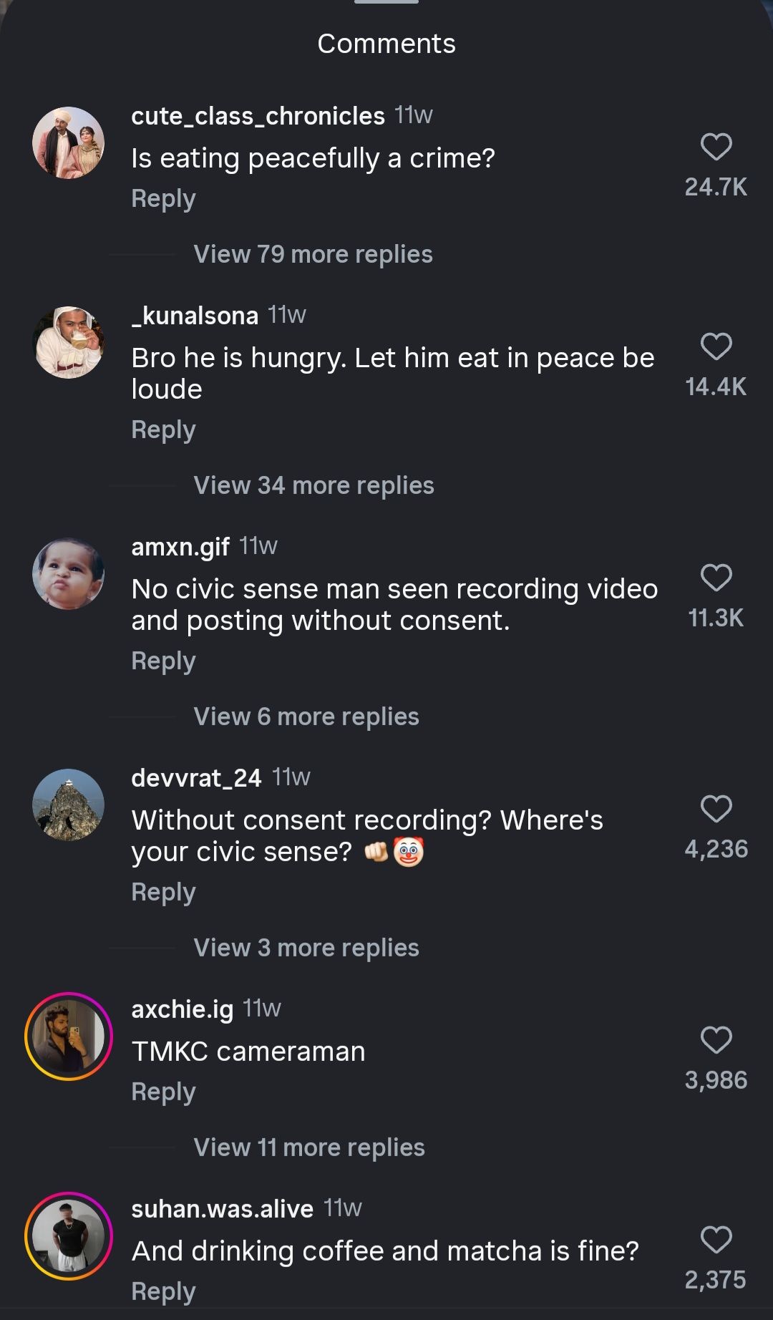The height and width of the screenshot is (1320, 773).
Task: Like suhan.was.alive's coffee and matcha comment
Action: (716, 1240)
